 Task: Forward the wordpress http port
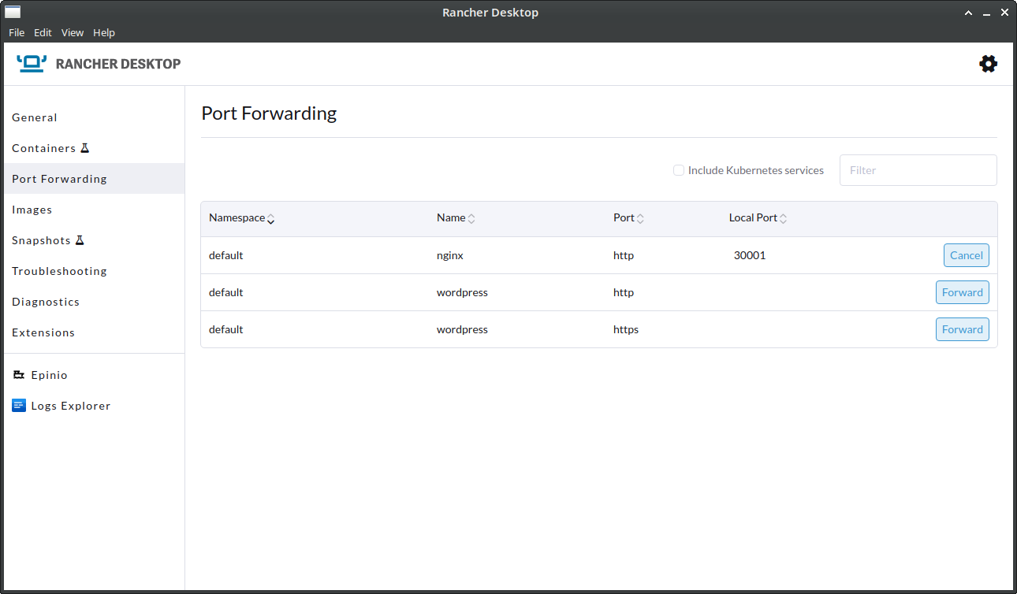[963, 292]
